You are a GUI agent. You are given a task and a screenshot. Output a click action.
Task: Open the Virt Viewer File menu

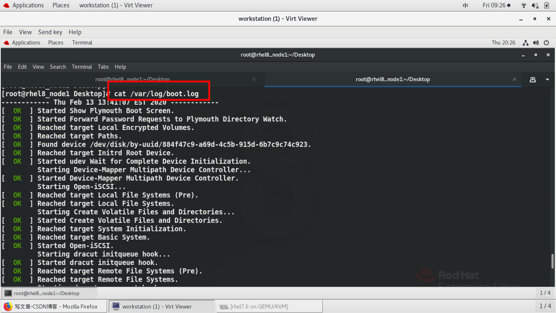pyautogui.click(x=8, y=32)
